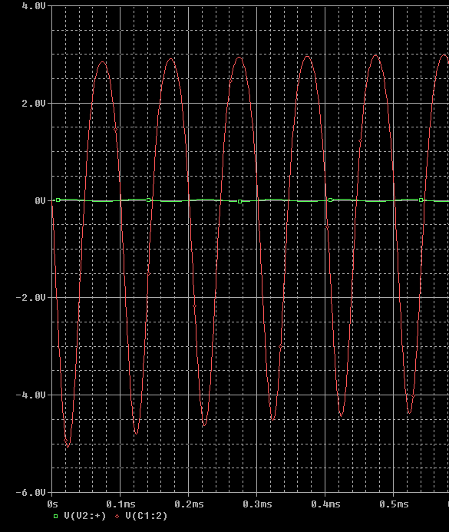Click the 0.1ms time axis label

(x=121, y=504)
